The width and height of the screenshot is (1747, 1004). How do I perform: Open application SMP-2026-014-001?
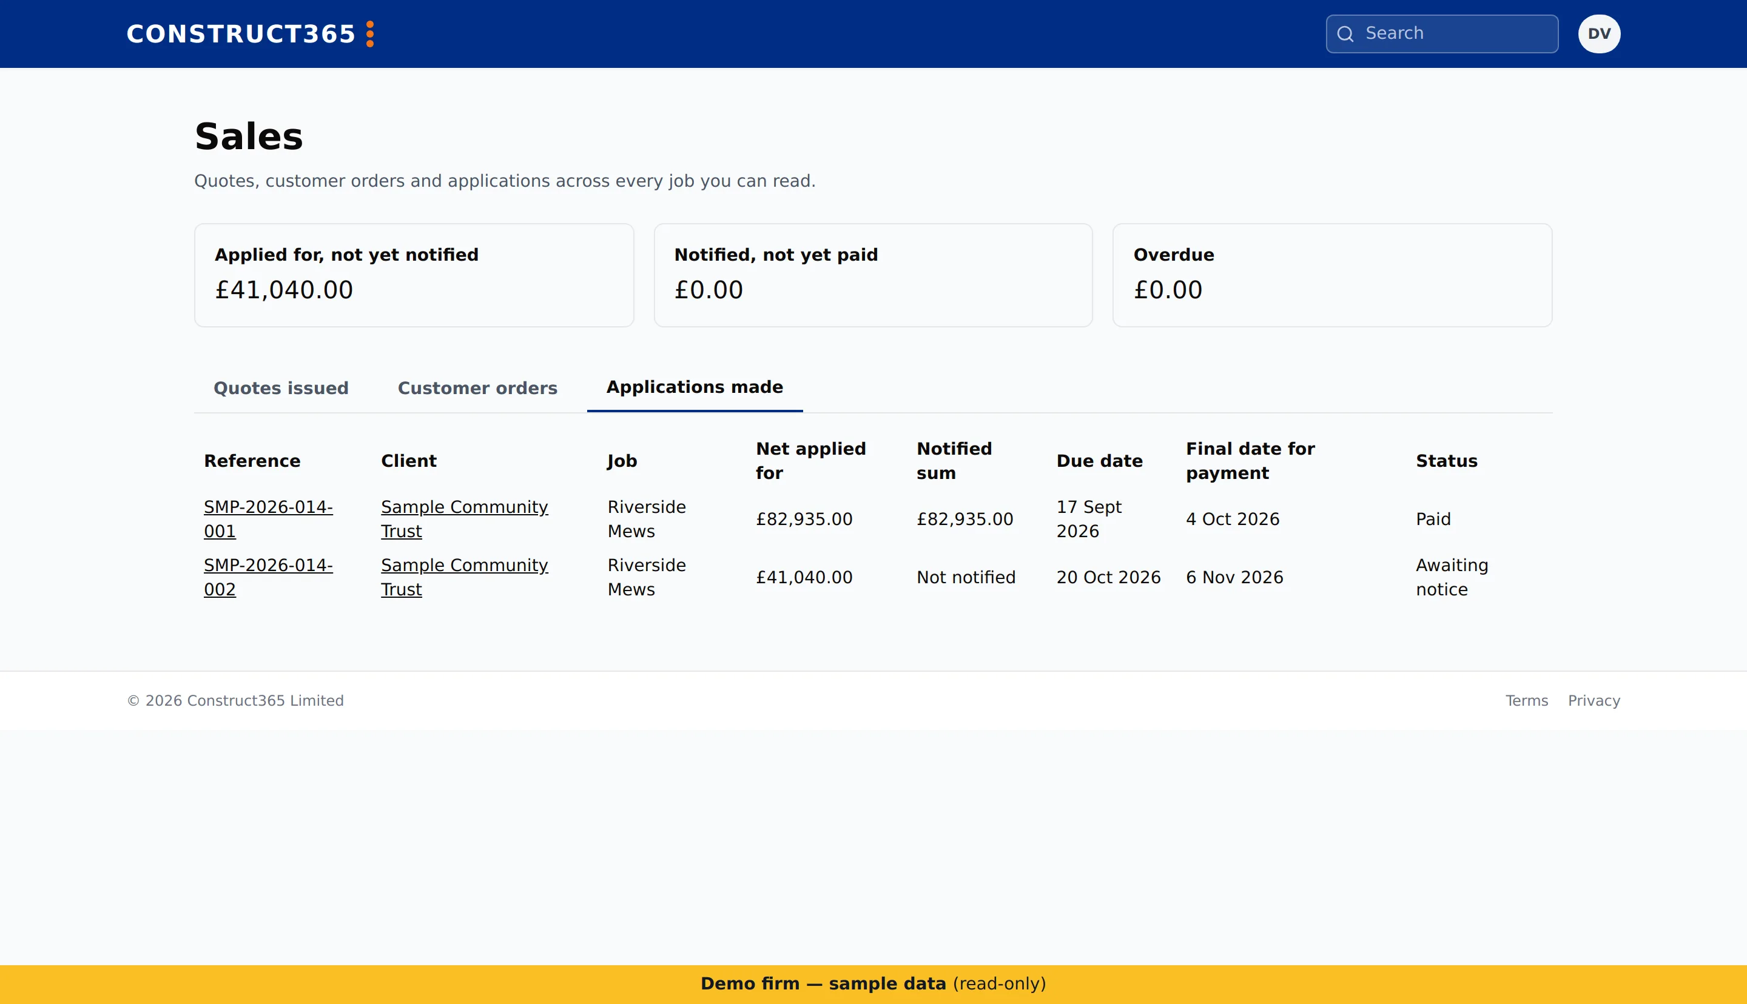point(268,519)
